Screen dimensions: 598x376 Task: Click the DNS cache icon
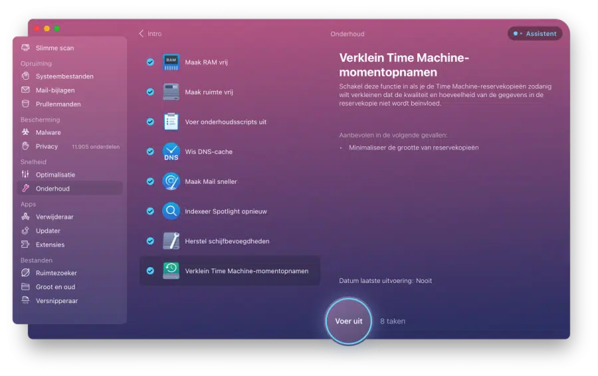pyautogui.click(x=171, y=151)
